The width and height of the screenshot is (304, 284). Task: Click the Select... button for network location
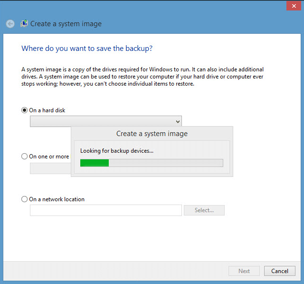[204, 210]
